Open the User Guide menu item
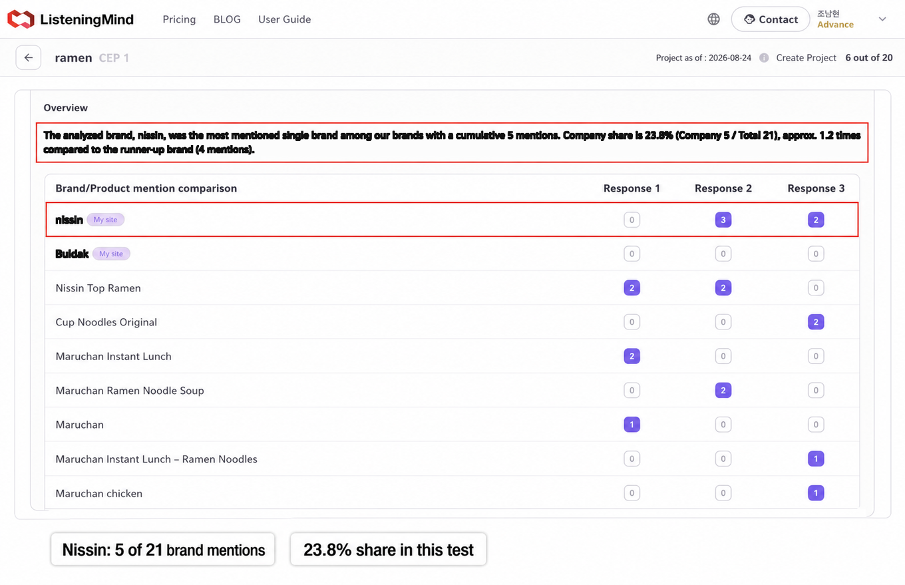The height and width of the screenshot is (585, 905). pyautogui.click(x=284, y=19)
